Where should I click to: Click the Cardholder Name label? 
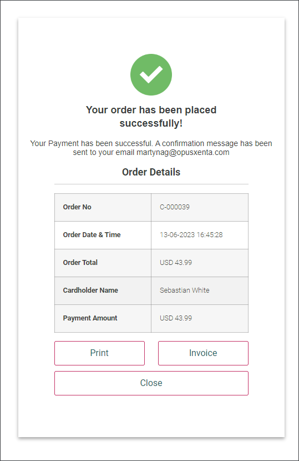90,290
